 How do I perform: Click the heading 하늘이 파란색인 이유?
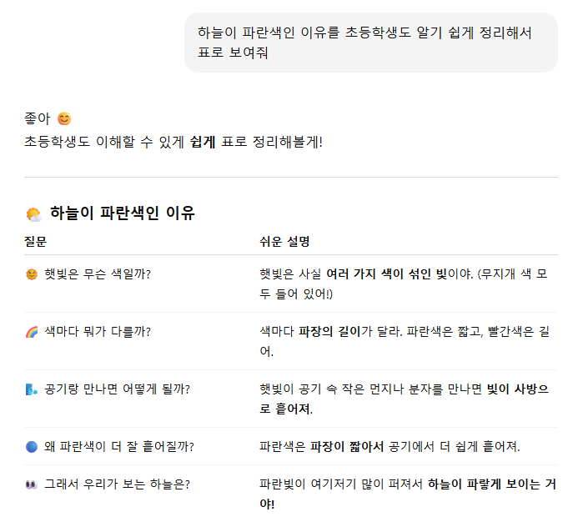pos(122,213)
